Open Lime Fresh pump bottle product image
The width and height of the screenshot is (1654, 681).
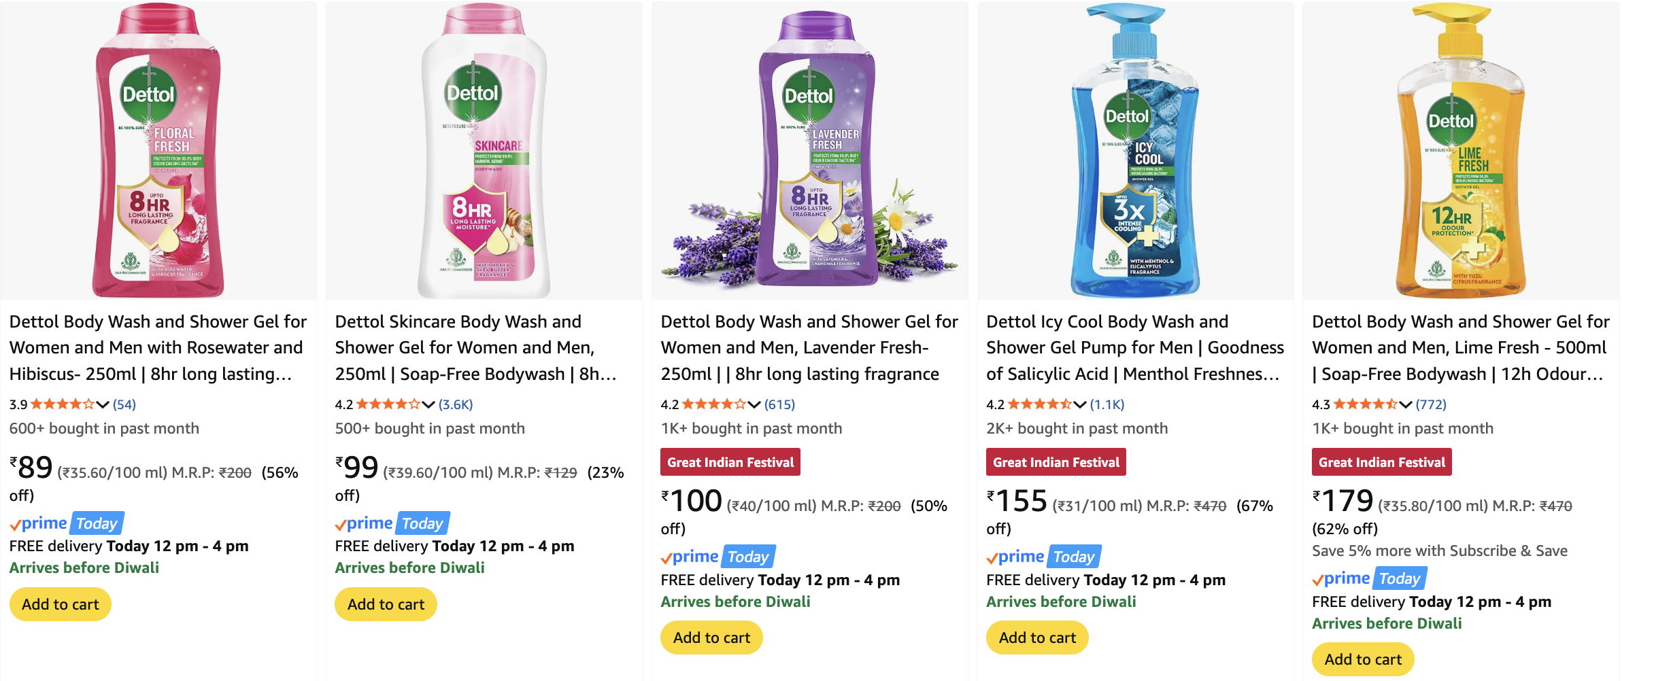[1461, 151]
